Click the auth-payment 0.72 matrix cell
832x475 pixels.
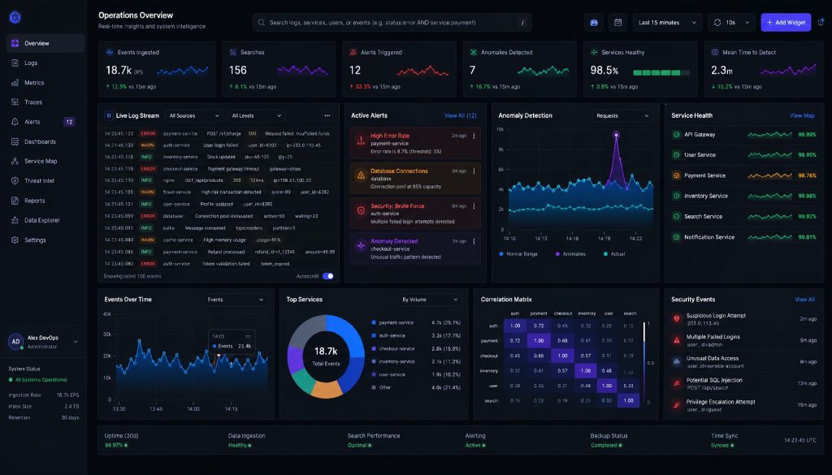coord(539,326)
